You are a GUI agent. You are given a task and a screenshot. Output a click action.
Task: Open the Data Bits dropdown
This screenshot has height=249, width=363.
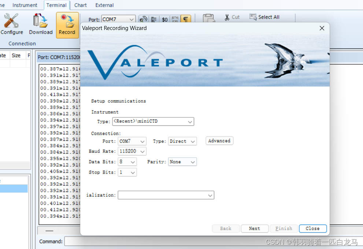(x=127, y=162)
